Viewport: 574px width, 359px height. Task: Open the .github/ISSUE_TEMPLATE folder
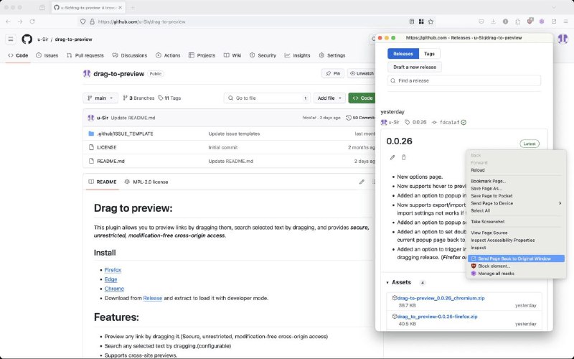(x=125, y=134)
